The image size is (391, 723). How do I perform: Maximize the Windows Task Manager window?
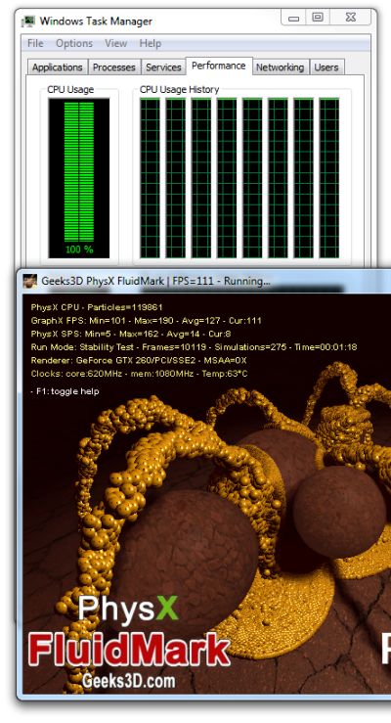tap(318, 18)
